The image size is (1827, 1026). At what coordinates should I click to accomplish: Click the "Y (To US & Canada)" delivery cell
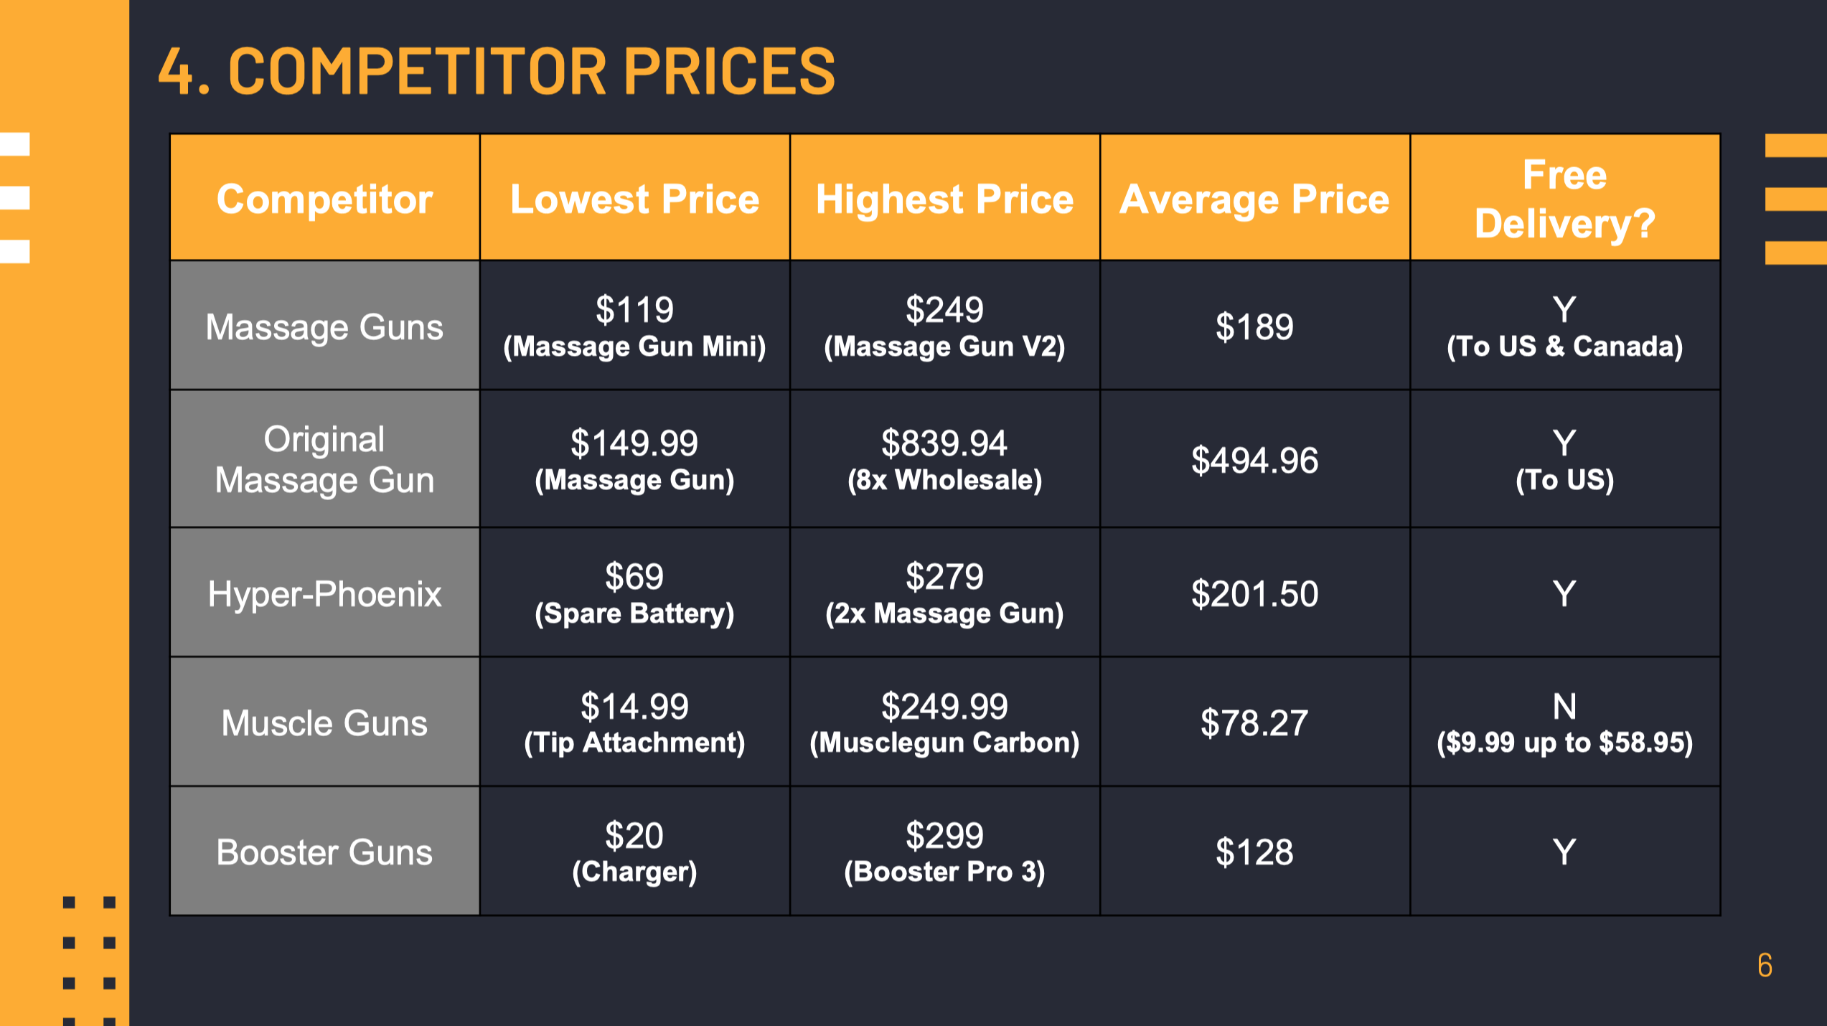tap(1565, 326)
